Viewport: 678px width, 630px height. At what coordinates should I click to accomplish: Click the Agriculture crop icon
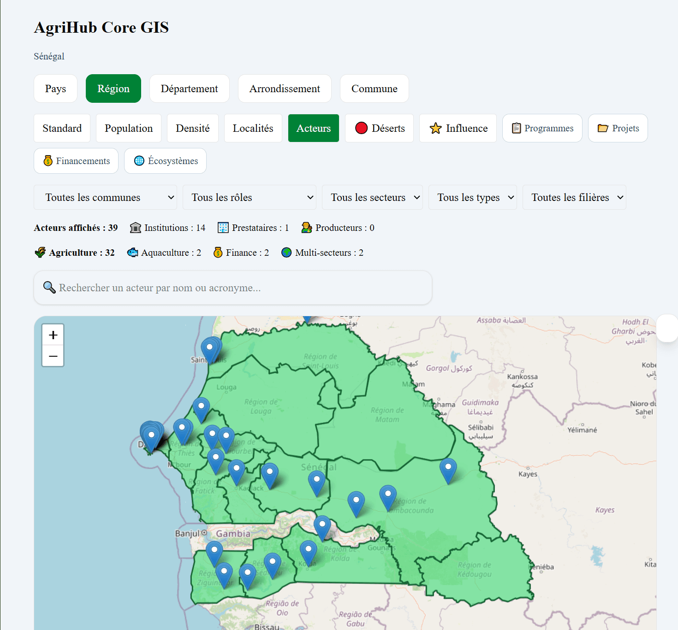click(40, 253)
